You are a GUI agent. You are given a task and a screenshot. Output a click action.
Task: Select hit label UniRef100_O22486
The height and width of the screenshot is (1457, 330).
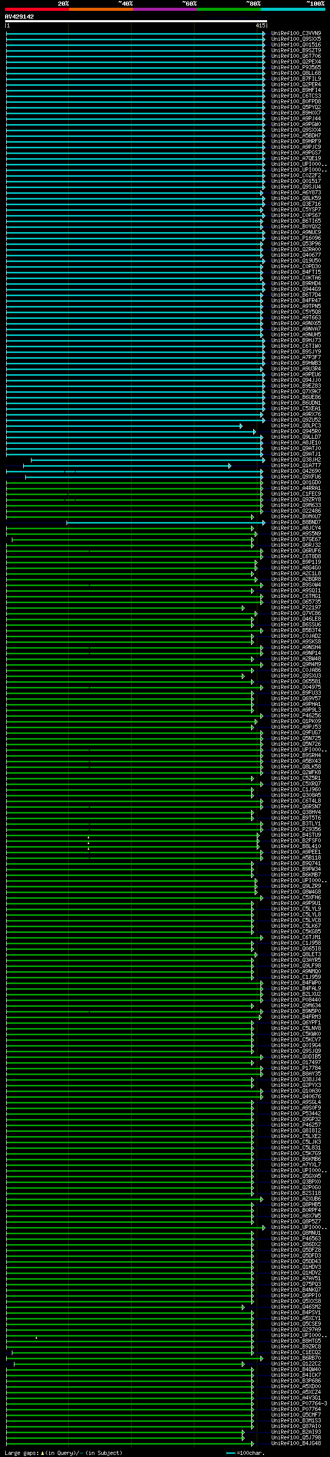tap(295, 511)
